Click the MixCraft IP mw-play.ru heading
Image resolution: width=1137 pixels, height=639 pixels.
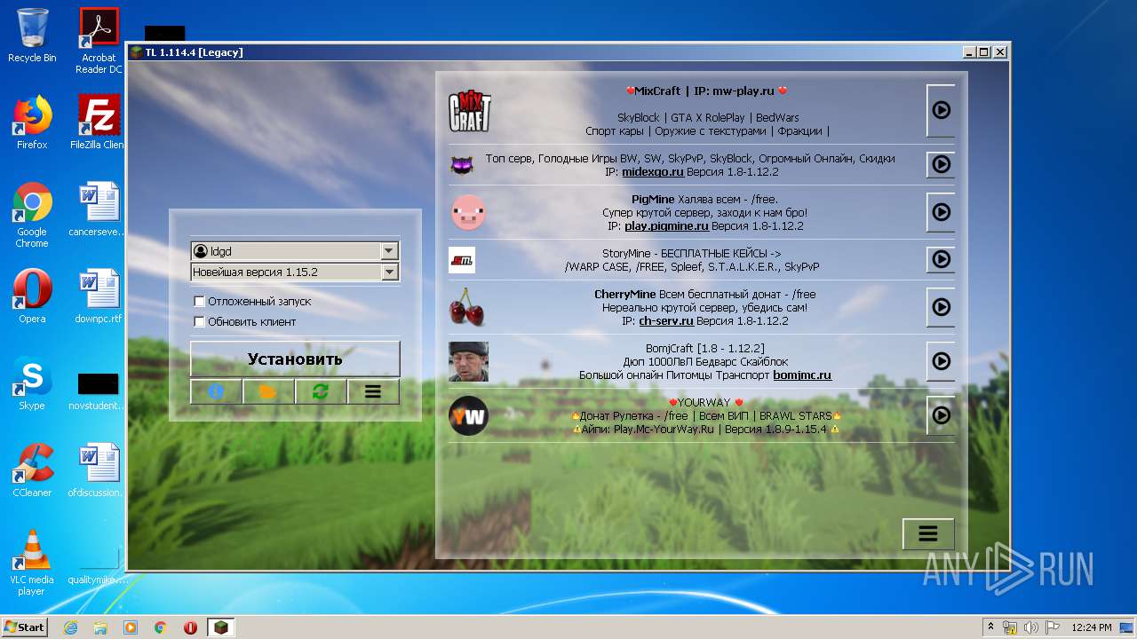click(x=707, y=91)
